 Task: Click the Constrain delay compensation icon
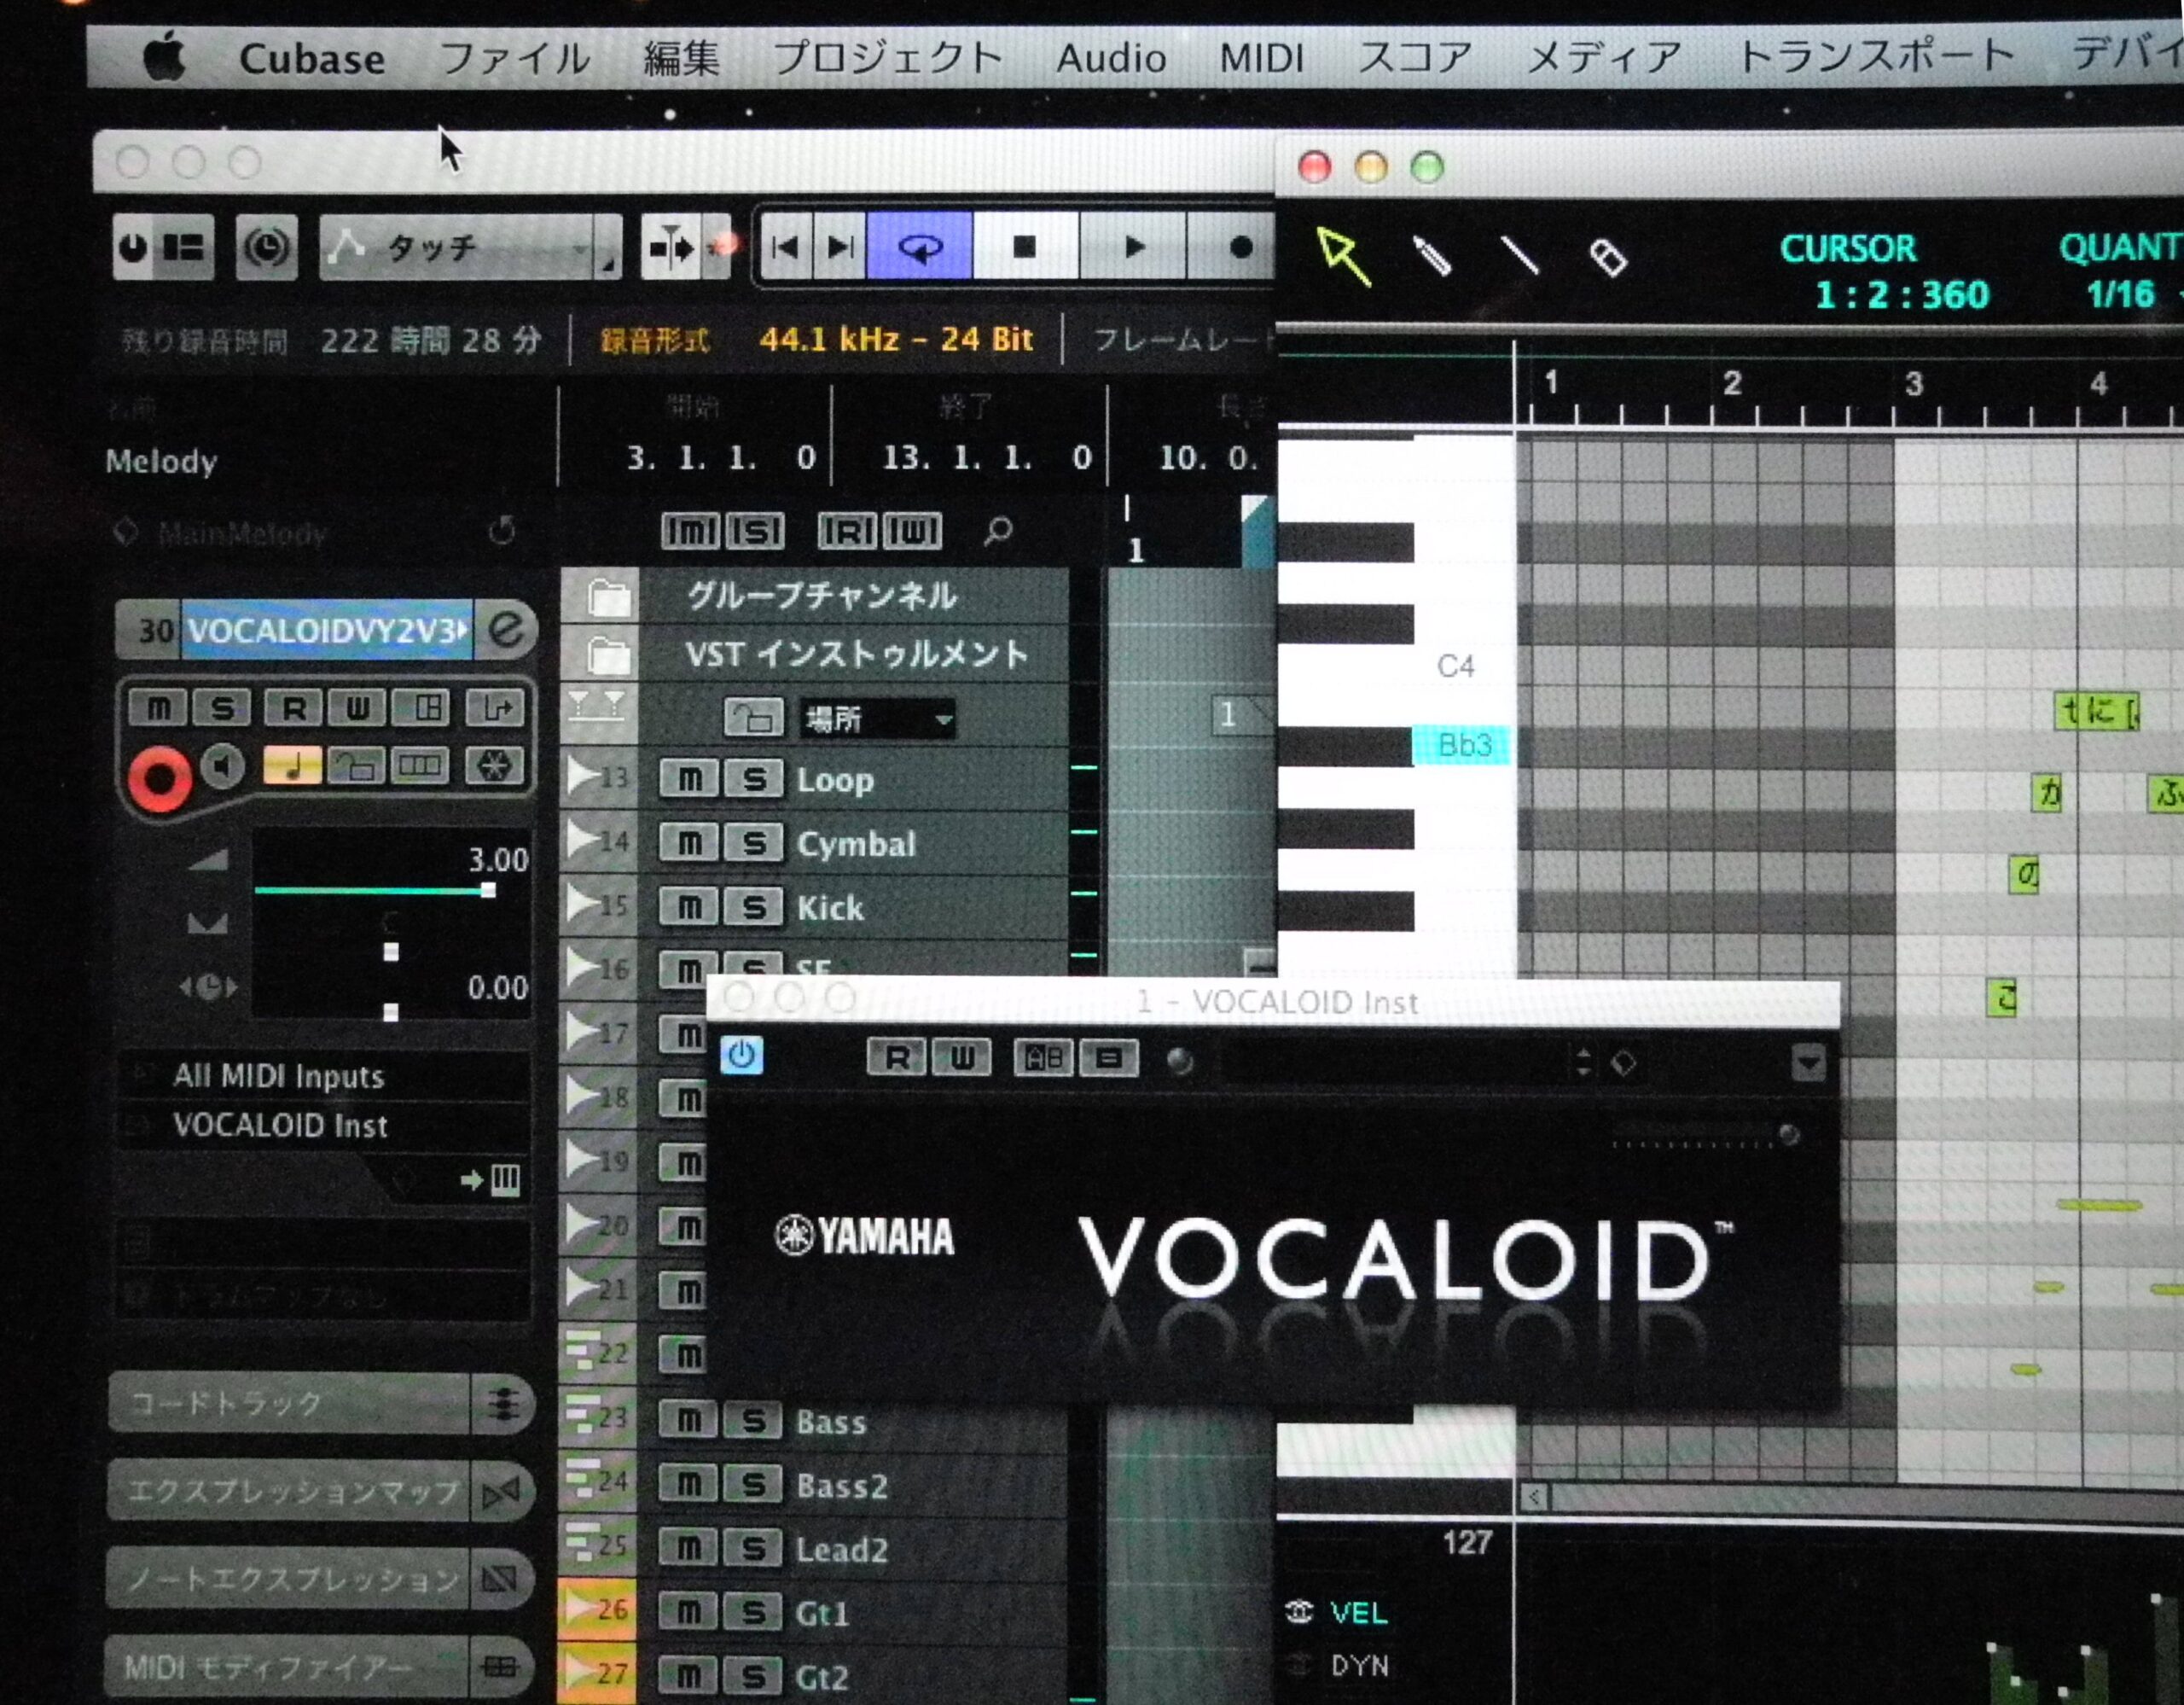click(x=265, y=247)
